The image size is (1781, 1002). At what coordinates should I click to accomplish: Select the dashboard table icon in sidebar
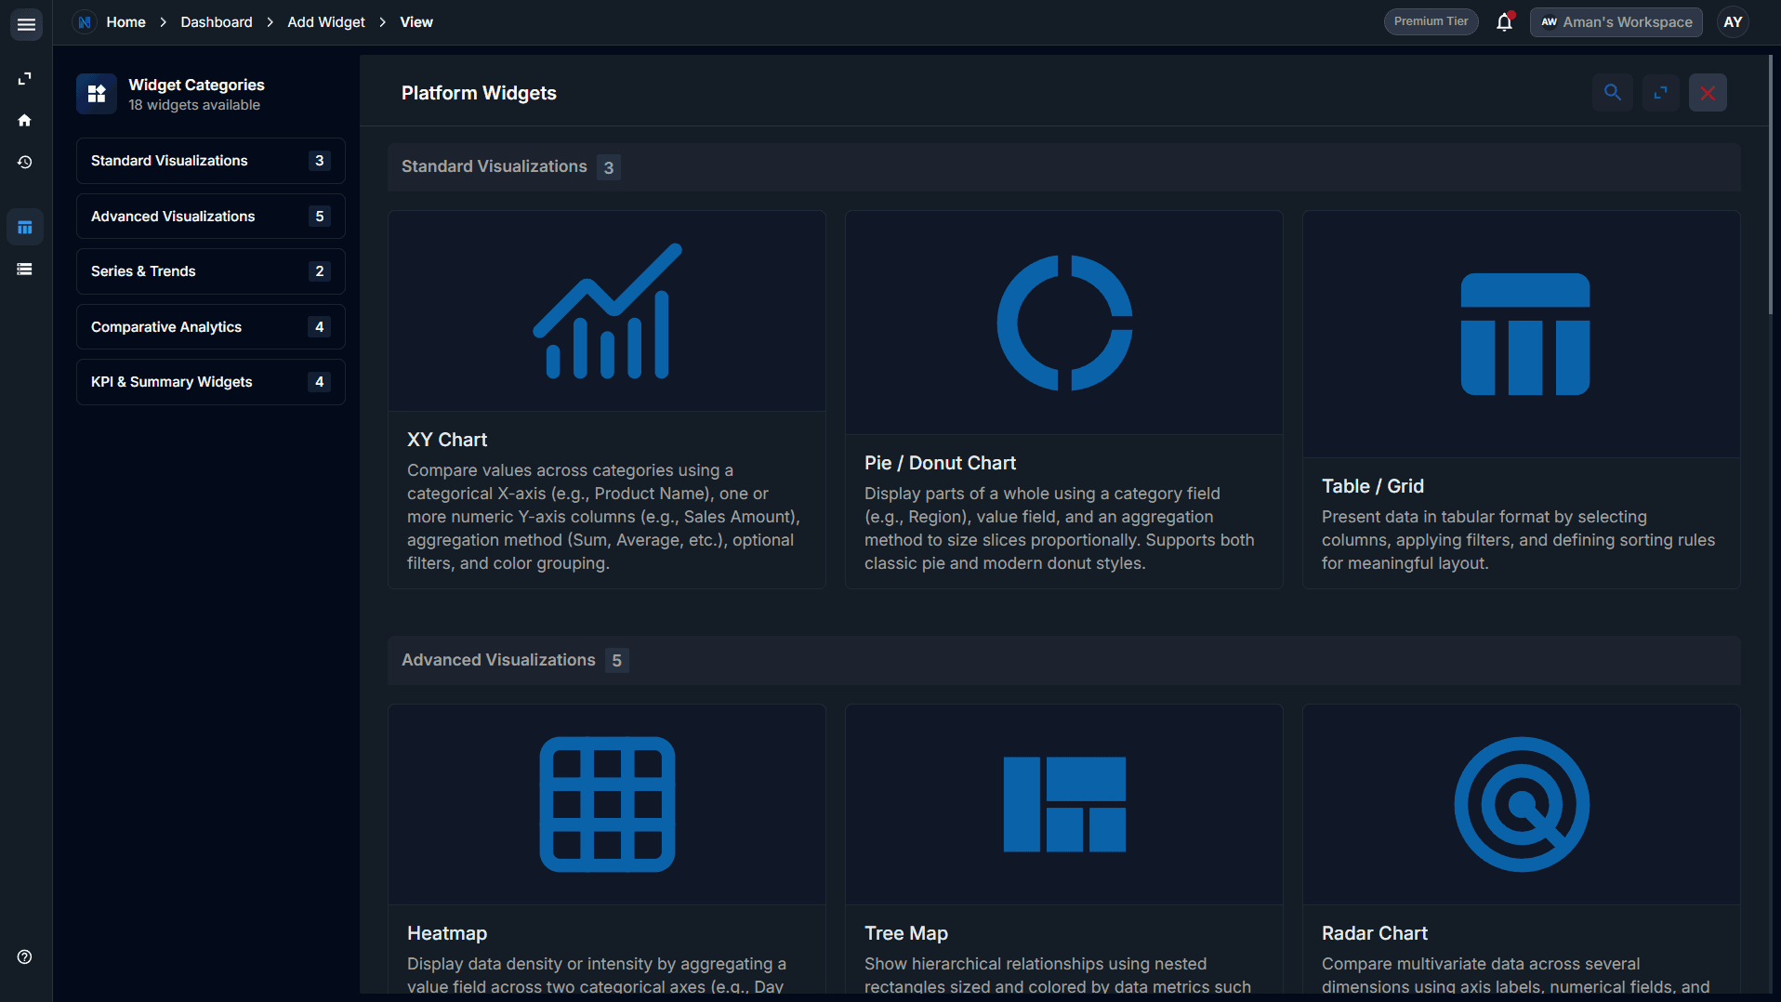pyautogui.click(x=25, y=227)
